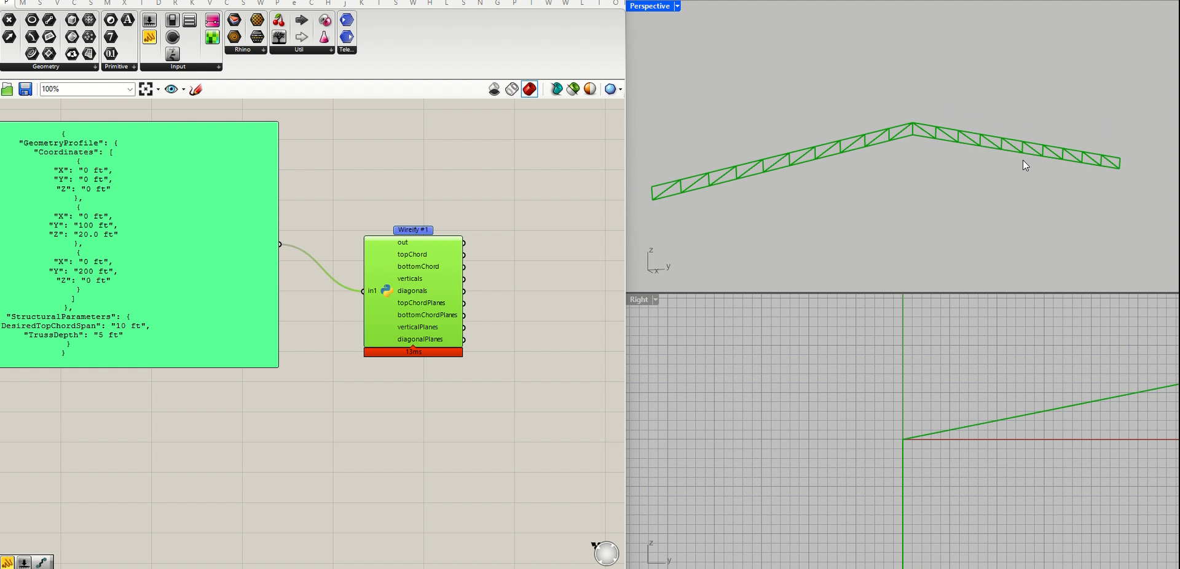Toggle preview for selected objects only (teal icon)
Image resolution: width=1180 pixels, height=569 pixels.
click(x=556, y=89)
